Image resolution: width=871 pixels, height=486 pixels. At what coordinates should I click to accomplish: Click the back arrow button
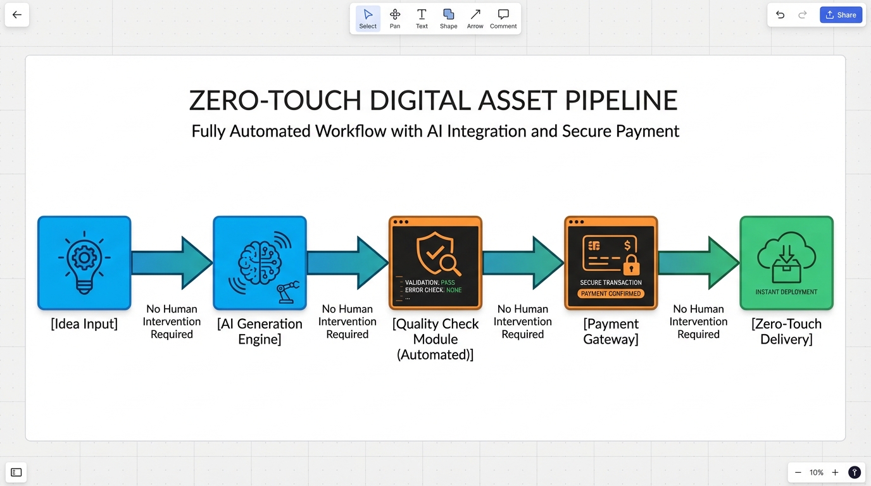17,15
